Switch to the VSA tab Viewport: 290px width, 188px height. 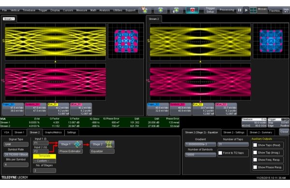click(x=6, y=133)
